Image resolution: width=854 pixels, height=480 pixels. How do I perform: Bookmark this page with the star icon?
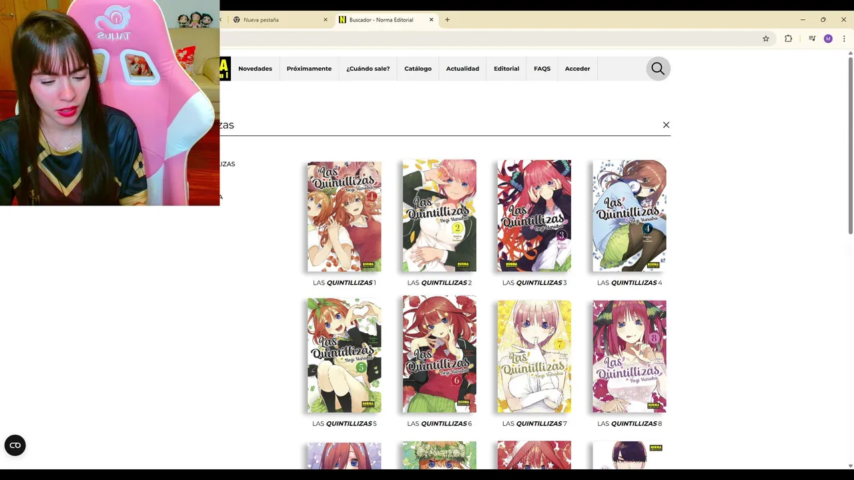(x=766, y=39)
